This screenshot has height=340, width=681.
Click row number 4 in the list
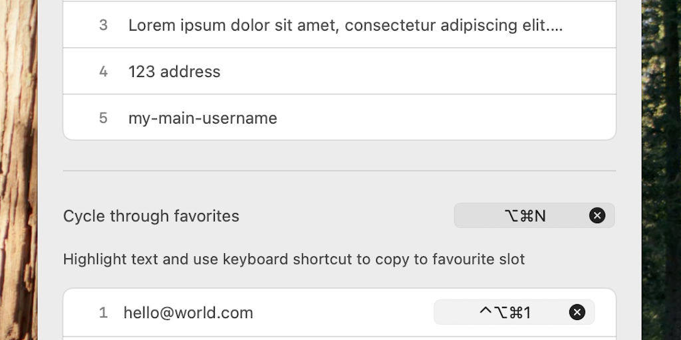click(103, 72)
